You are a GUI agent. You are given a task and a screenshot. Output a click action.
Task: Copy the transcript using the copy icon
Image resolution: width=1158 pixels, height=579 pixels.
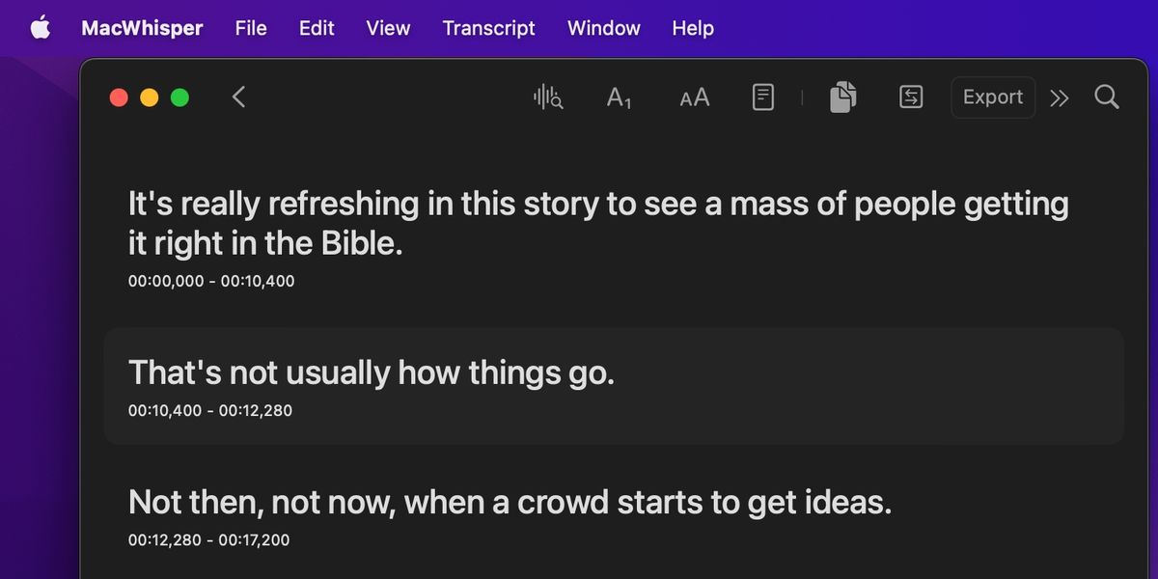pos(841,96)
